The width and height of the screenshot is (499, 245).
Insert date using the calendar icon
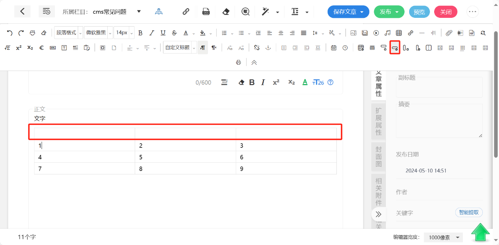333,48
